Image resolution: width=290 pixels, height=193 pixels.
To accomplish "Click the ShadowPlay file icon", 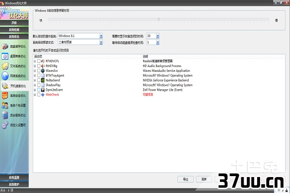I will [43, 85].
